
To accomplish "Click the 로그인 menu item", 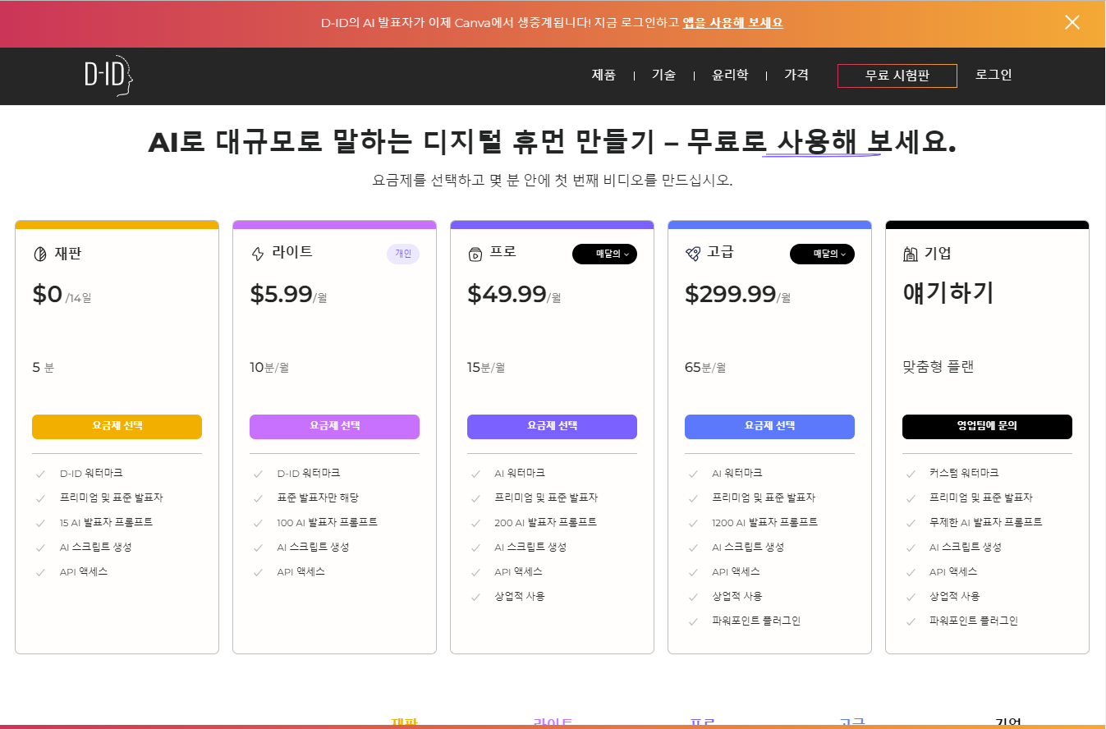I will [993, 74].
